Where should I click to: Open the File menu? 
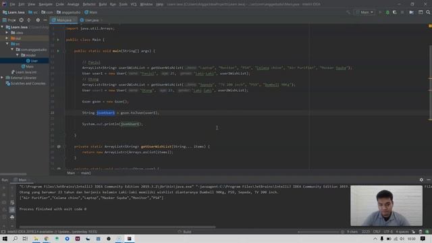(12, 4)
